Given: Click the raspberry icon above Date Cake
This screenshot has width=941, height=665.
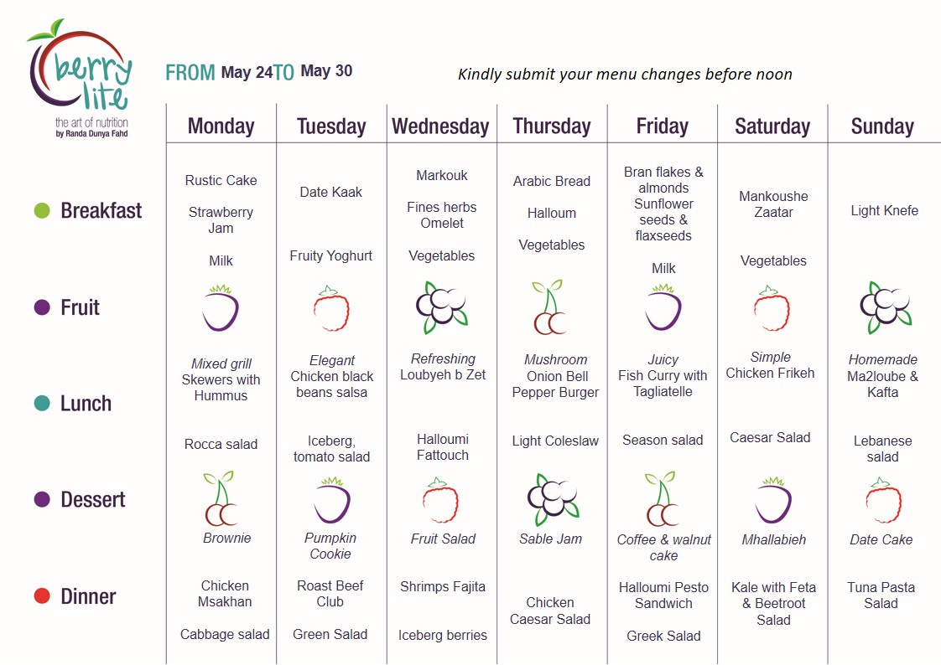Looking at the screenshot, I should pos(883,501).
